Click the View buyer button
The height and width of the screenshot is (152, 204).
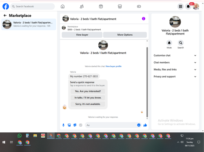pos(82,35)
